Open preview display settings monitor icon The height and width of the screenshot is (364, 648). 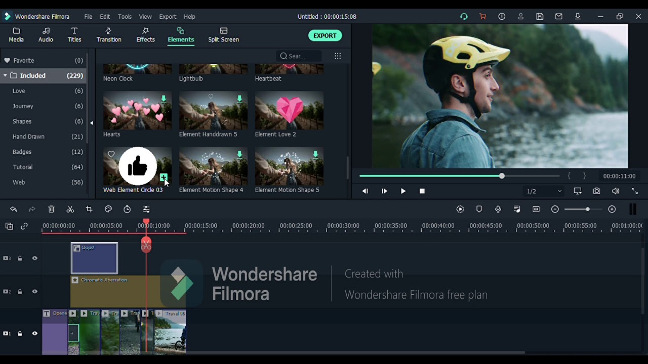tap(578, 191)
